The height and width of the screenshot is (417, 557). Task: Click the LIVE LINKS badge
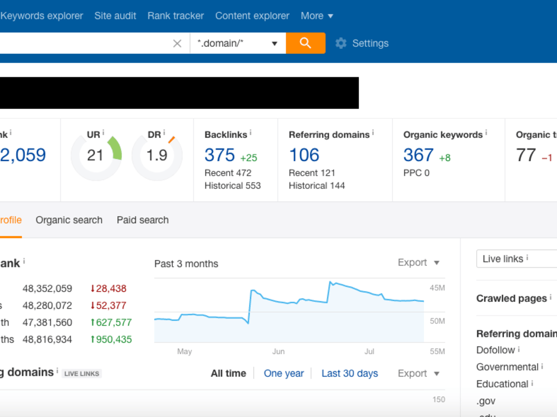pyautogui.click(x=82, y=374)
